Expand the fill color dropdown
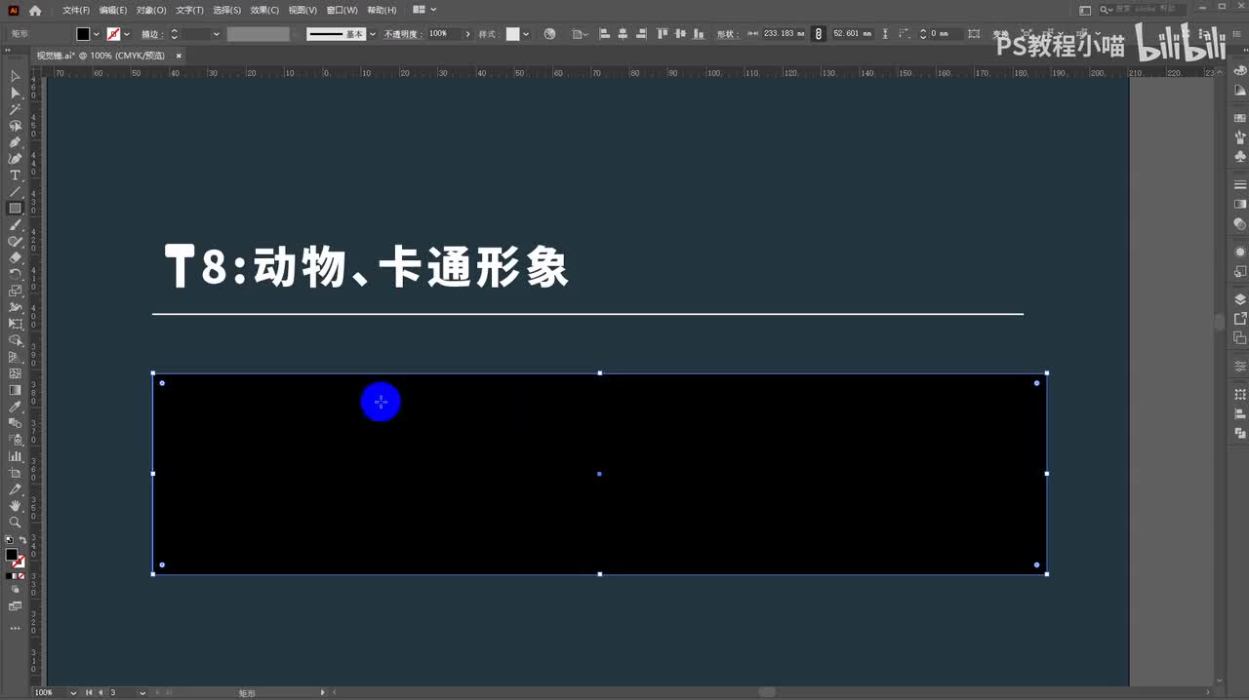The image size is (1249, 700). (x=96, y=34)
